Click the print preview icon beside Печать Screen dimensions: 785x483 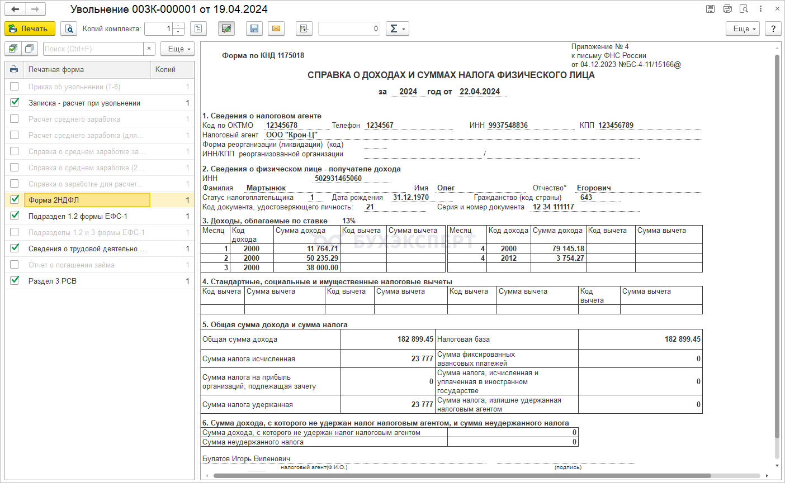[x=69, y=28]
